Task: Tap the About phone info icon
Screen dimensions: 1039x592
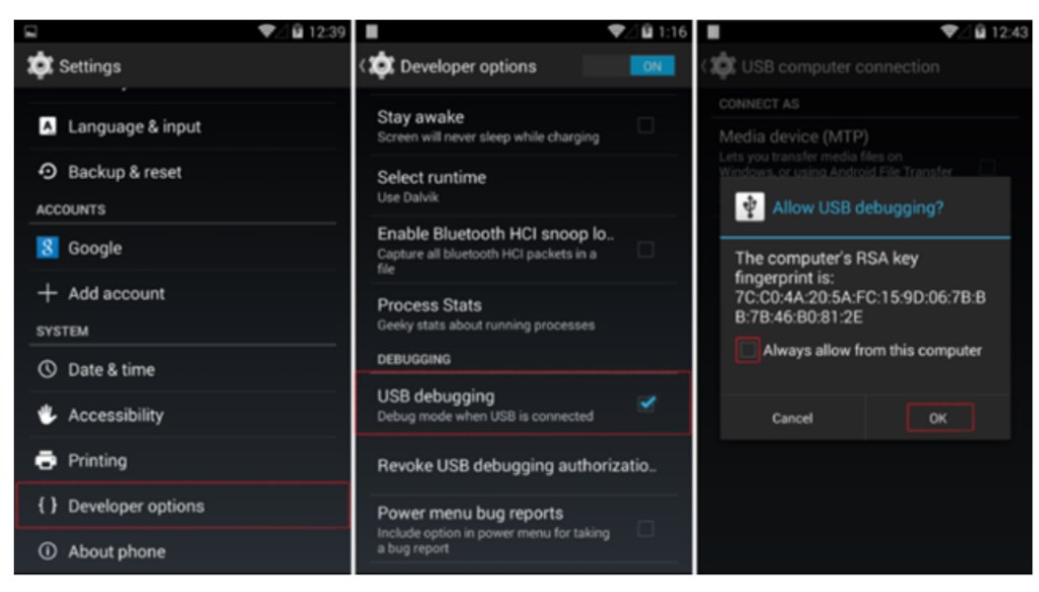Action: (x=47, y=551)
